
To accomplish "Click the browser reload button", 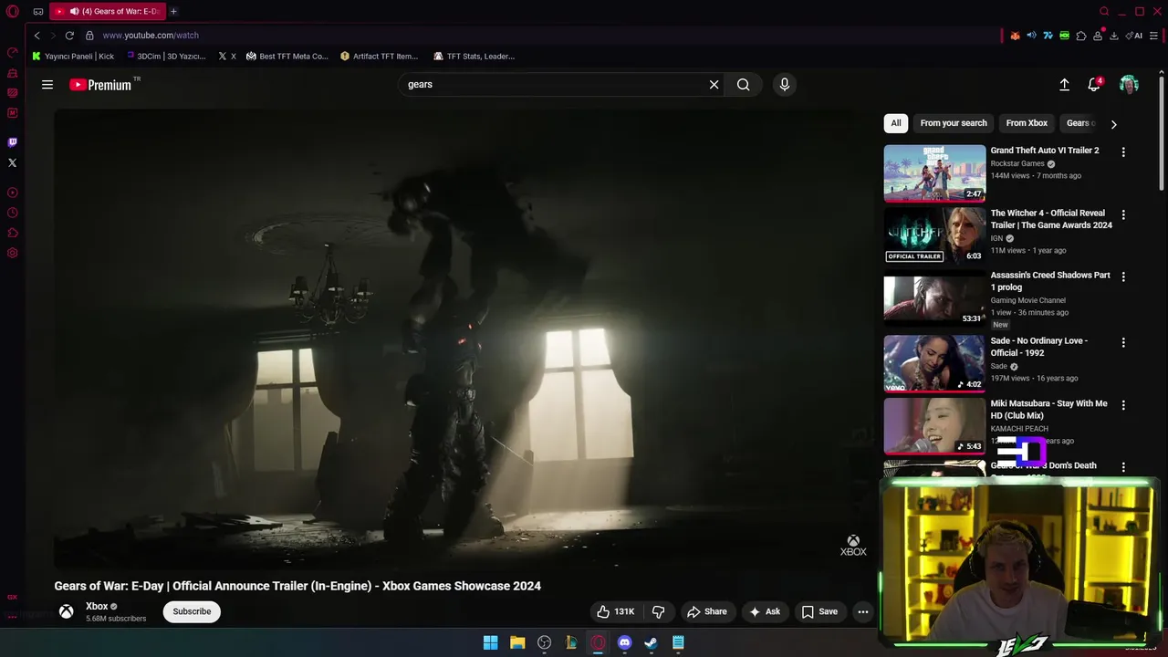I will 69,36.
